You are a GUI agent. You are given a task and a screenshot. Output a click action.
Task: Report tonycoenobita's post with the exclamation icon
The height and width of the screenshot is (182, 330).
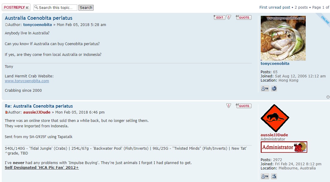pyautogui.click(x=229, y=17)
